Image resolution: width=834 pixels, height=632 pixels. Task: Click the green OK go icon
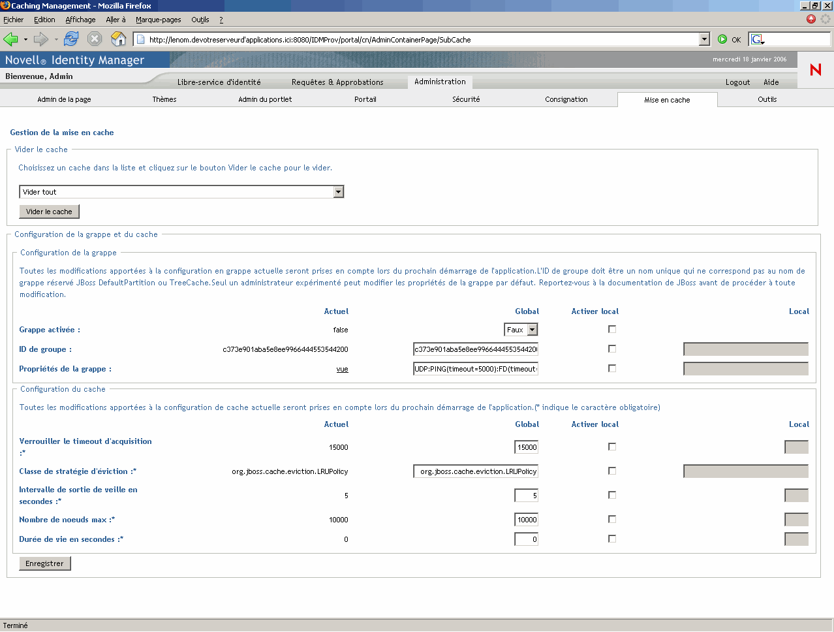tap(722, 39)
